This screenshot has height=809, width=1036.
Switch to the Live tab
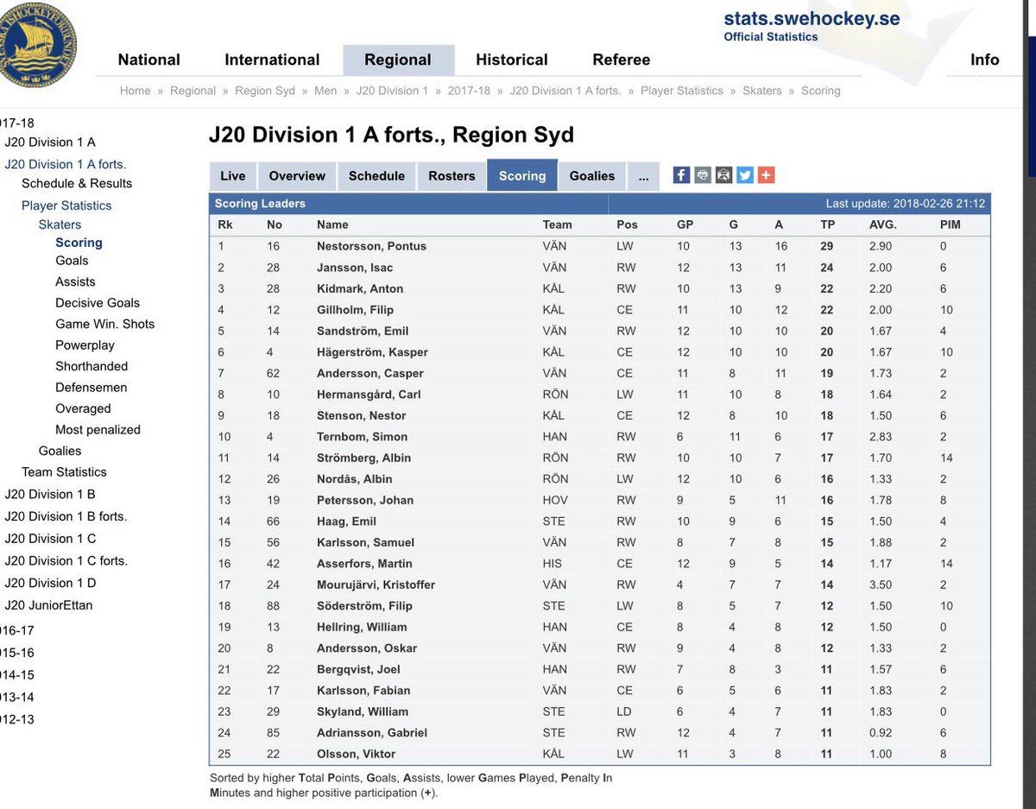(x=233, y=175)
